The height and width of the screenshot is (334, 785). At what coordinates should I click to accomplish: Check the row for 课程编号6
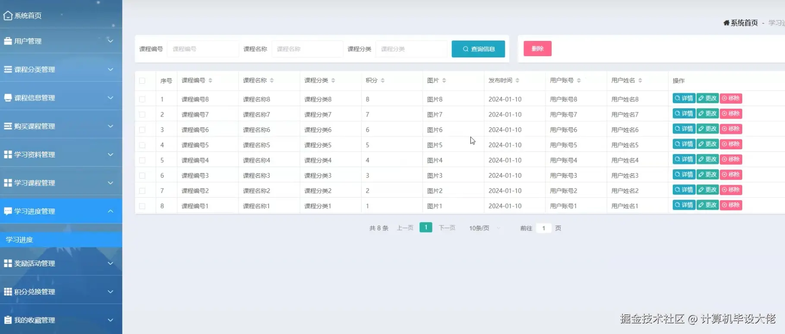click(142, 130)
